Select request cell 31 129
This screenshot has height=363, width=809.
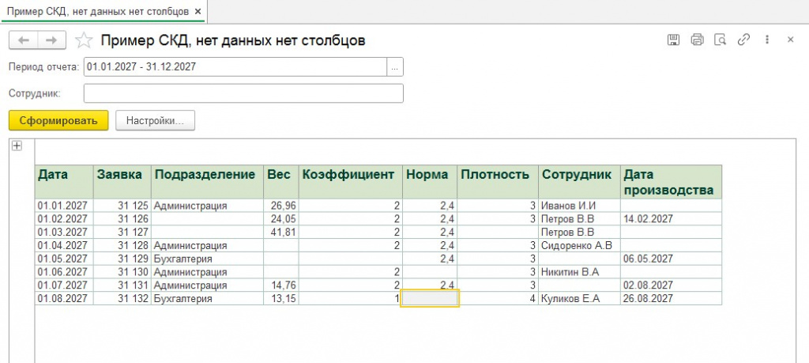tap(122, 258)
